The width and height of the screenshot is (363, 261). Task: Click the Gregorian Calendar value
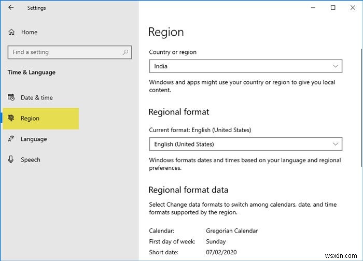point(232,231)
